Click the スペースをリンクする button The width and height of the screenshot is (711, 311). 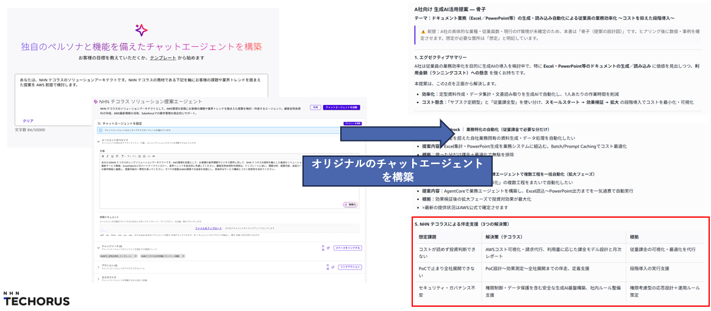click(x=348, y=248)
